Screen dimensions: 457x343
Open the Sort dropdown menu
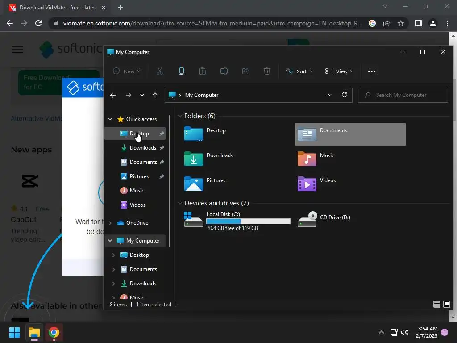[299, 71]
